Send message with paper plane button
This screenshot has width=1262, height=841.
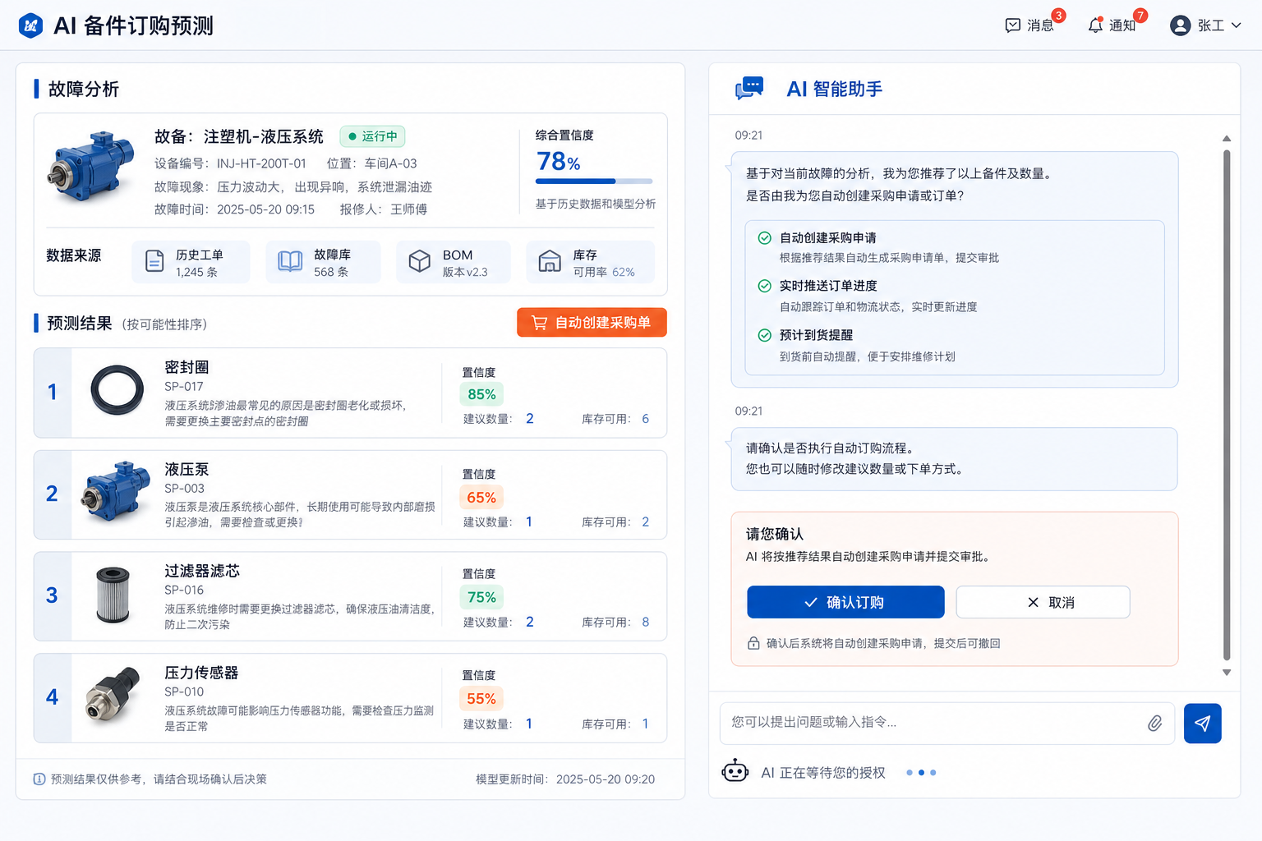[1202, 723]
